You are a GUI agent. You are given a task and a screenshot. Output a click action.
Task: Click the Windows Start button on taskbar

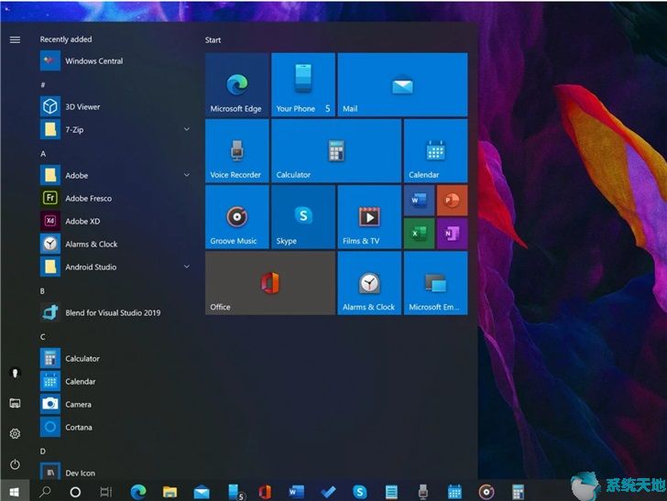click(15, 492)
